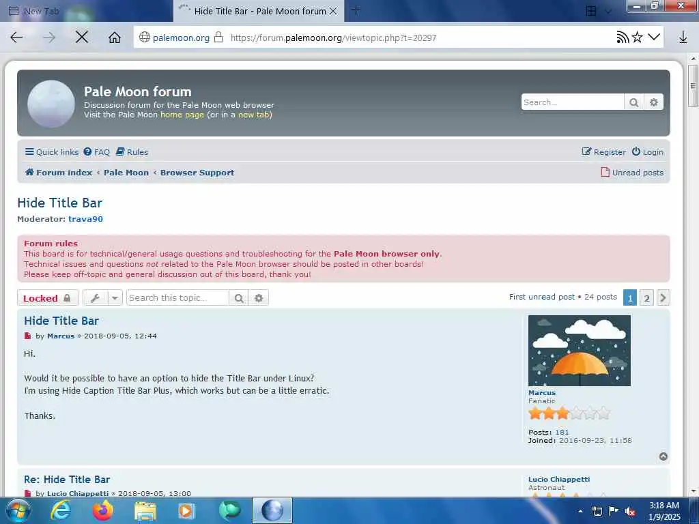This screenshot has height=524, width=699.
Task: Go to Browser Support breadcrumb
Action: coord(197,173)
